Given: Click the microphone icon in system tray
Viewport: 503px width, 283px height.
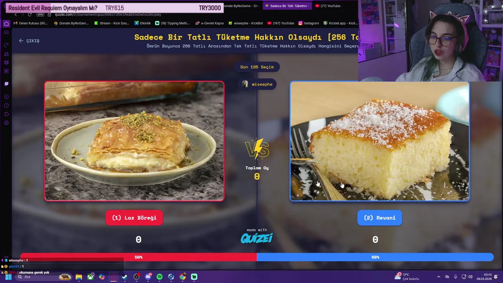Looking at the screenshot, I should coord(456,277).
